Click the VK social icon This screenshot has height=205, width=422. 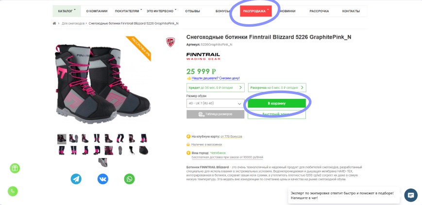pyautogui.click(x=102, y=179)
